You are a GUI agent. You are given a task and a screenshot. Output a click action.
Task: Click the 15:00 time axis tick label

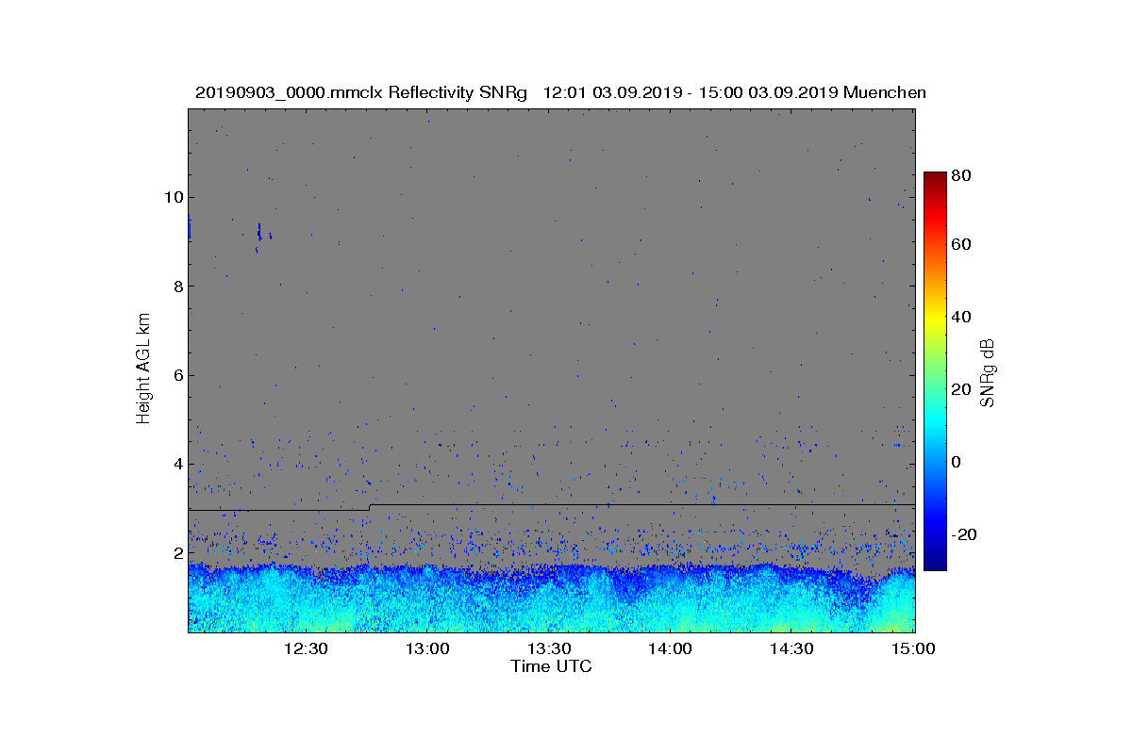click(x=914, y=648)
